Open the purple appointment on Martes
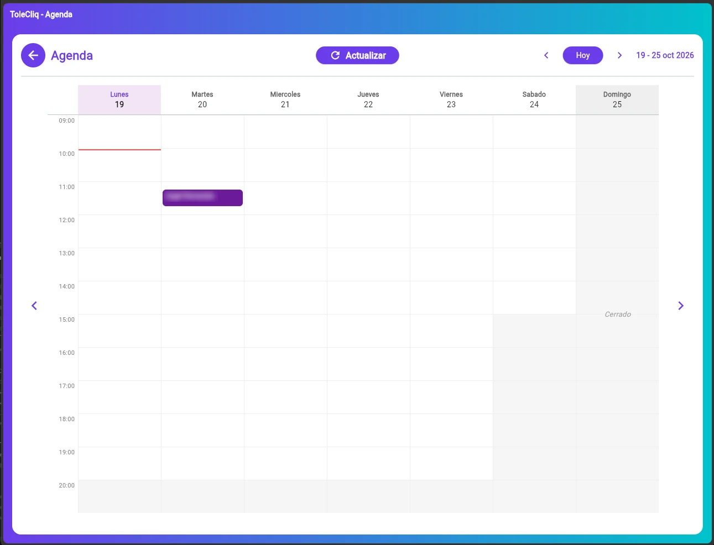Viewport: 714px width, 545px height. (202, 198)
